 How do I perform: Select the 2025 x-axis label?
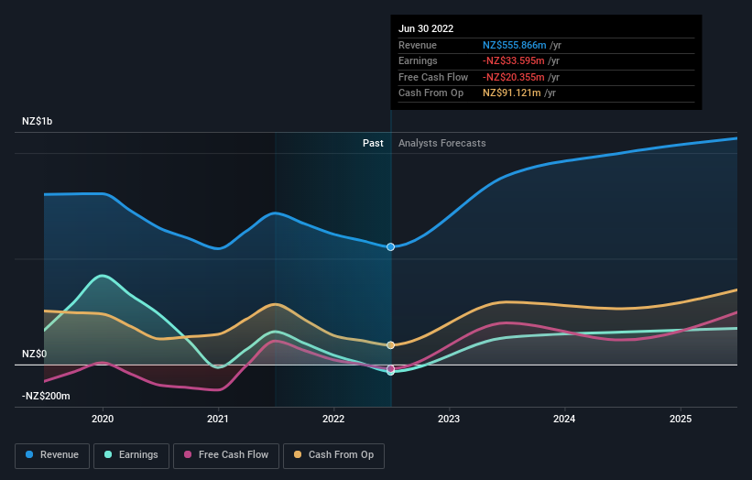click(x=681, y=419)
